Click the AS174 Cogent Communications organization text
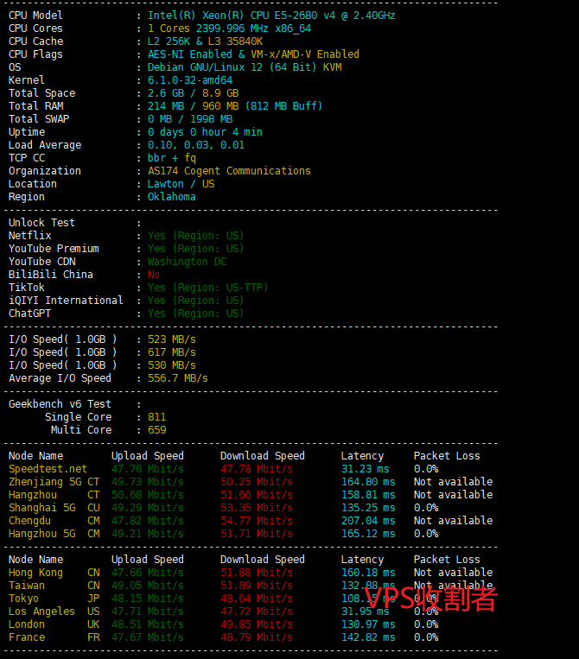The image size is (579, 659). (x=229, y=171)
